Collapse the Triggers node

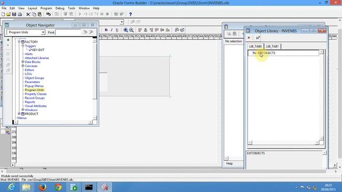[23, 46]
